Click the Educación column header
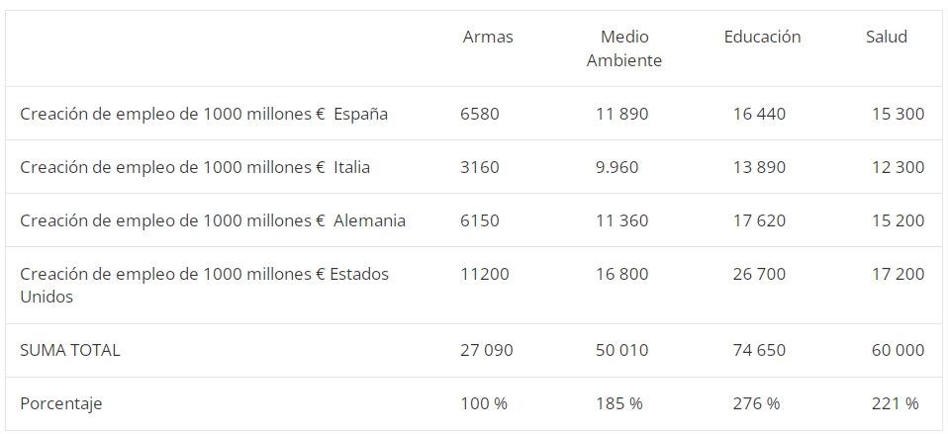This screenshot has height=434, width=948. 762,37
